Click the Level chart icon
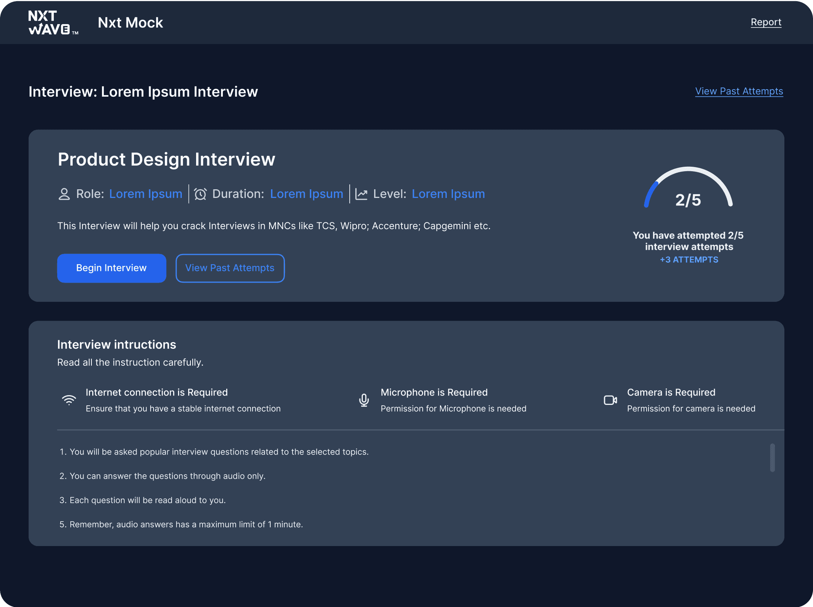Viewport: 813px width, 607px height. tap(361, 194)
